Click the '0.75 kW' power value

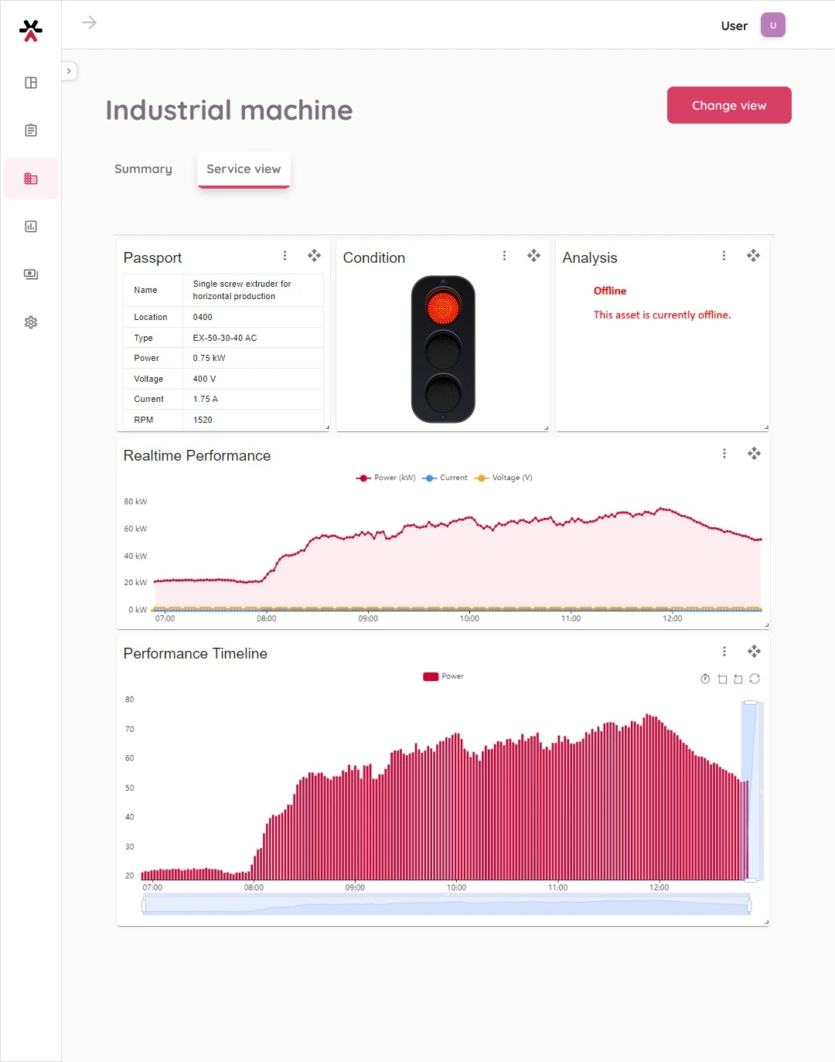click(210, 358)
